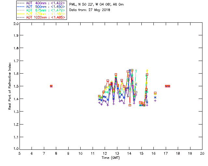This screenshot has width=208, height=166.
Task: Click the 'AOT 500nm : <1.450>' legend entry
Action: coord(41,6)
